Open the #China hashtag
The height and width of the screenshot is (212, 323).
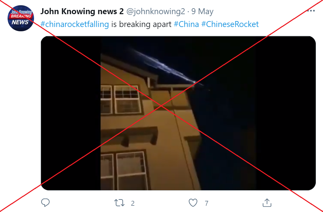tap(186, 24)
